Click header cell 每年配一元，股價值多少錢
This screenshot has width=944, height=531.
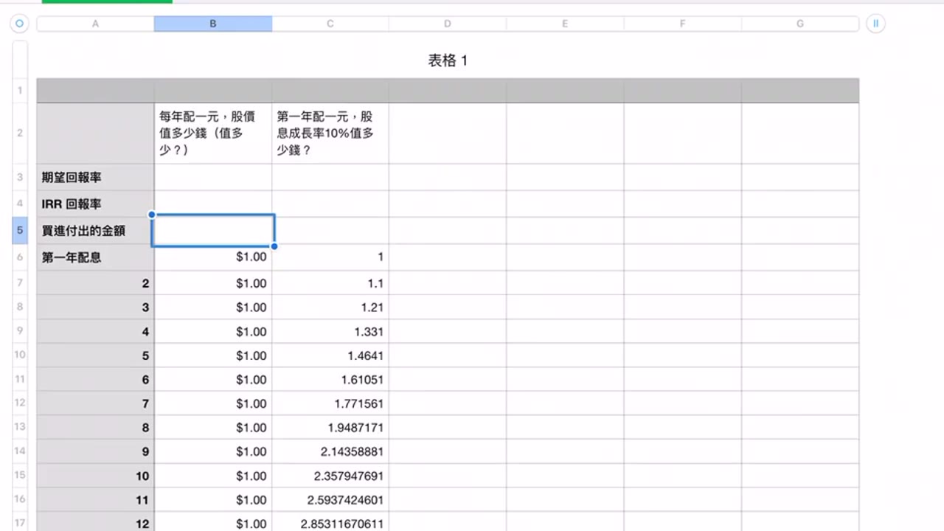213,133
